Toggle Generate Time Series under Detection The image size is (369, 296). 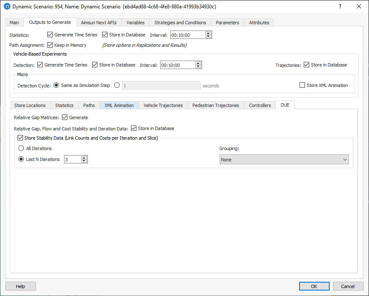click(x=40, y=65)
